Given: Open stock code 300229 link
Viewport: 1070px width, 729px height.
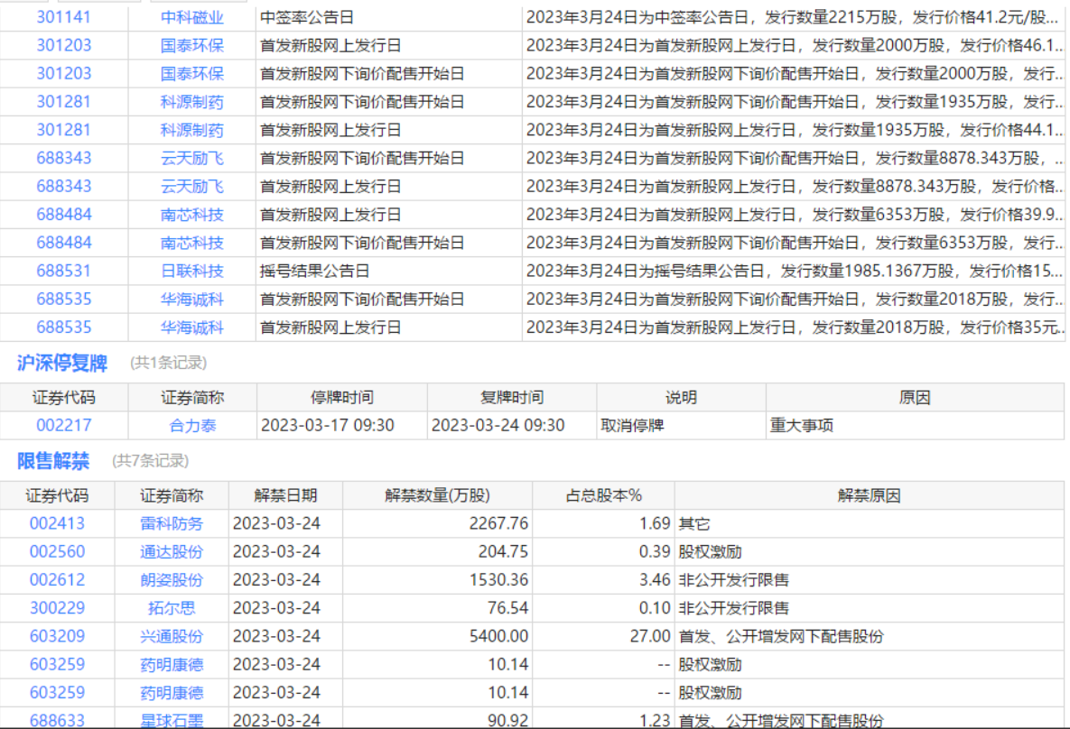Looking at the screenshot, I should point(57,608).
